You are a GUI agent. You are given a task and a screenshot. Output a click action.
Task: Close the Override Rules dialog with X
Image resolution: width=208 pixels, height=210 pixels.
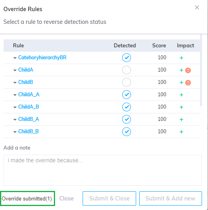(x=197, y=8)
